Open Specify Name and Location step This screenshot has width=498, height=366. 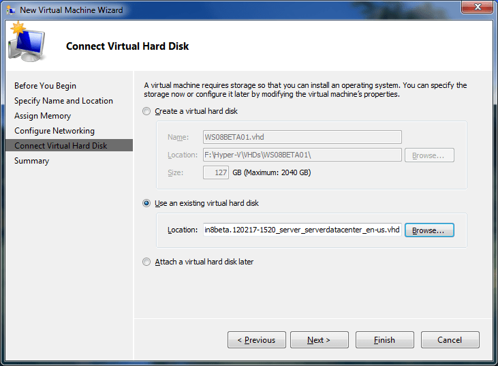[x=63, y=101]
